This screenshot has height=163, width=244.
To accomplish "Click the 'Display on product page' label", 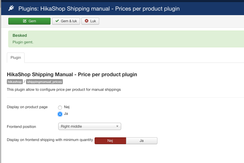I will point(27,107).
